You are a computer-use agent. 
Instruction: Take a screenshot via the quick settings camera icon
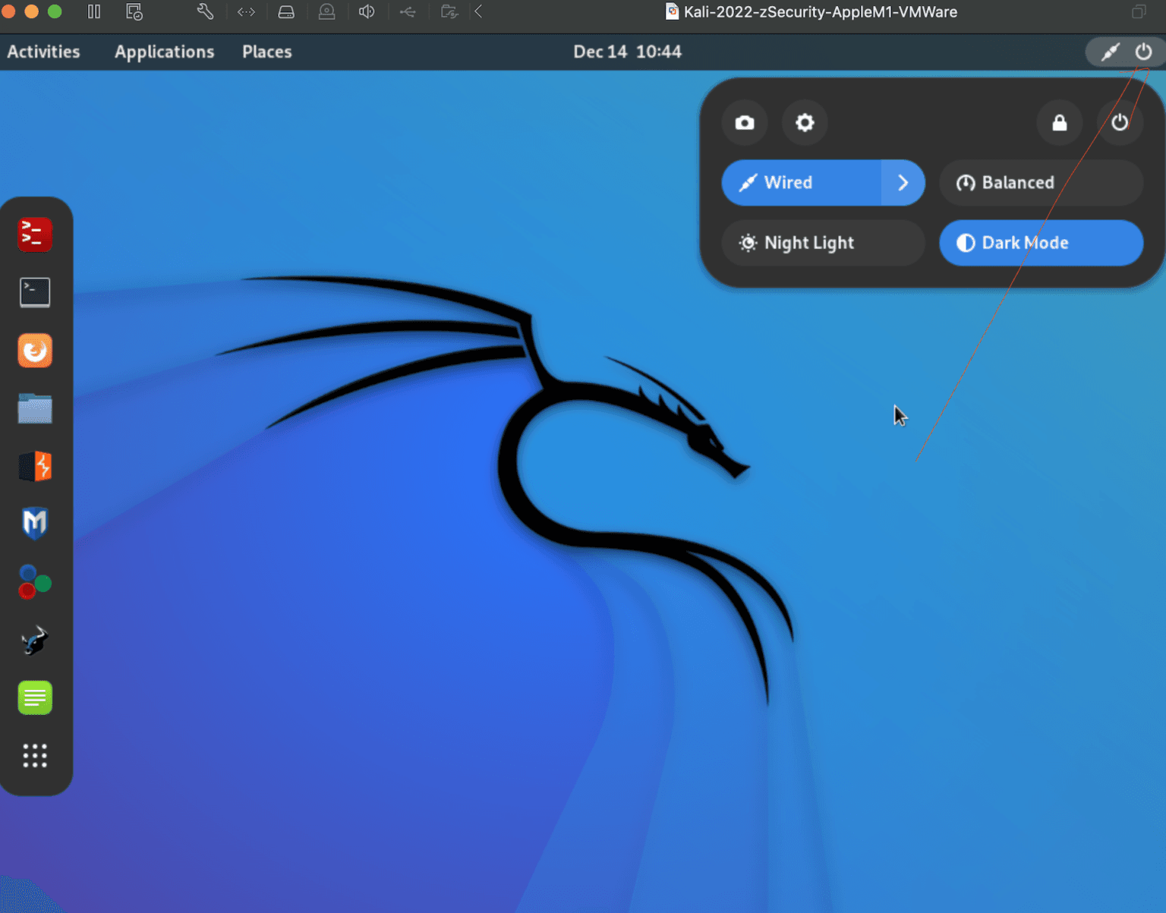coord(744,122)
